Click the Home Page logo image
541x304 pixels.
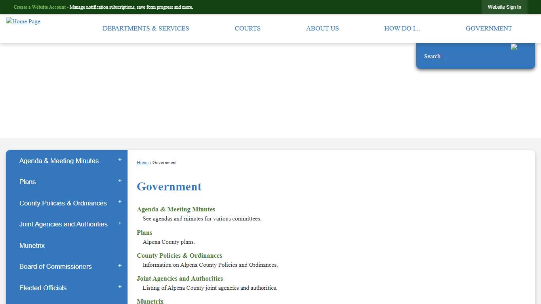coord(23,21)
